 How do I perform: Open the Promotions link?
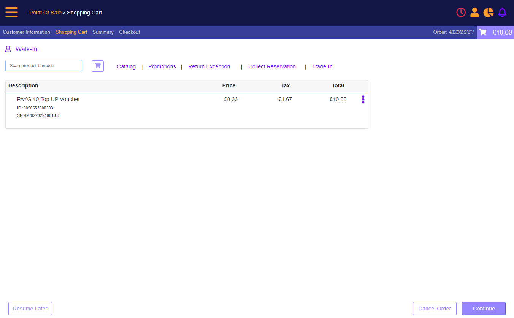[x=162, y=66]
